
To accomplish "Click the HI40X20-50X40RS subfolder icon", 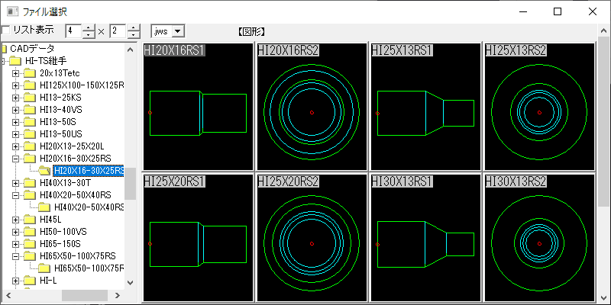I will point(44,207).
